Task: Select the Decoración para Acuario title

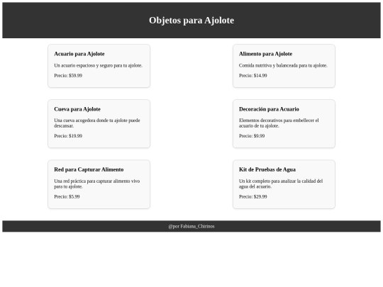Action: (x=269, y=109)
